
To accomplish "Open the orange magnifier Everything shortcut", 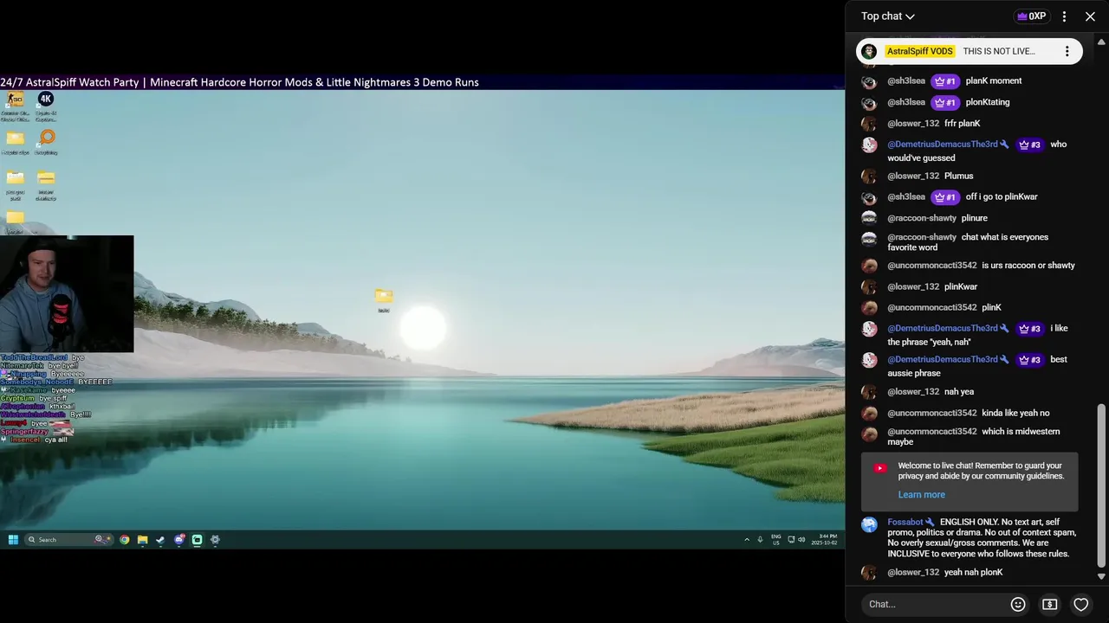I will pos(47,142).
